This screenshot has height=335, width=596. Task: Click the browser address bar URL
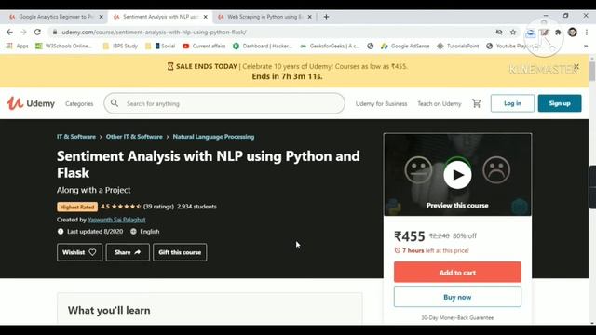tap(155, 33)
